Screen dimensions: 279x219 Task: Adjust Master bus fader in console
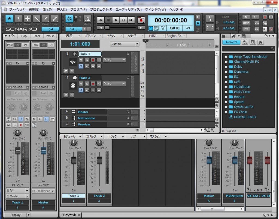pyautogui.click(x=209, y=160)
